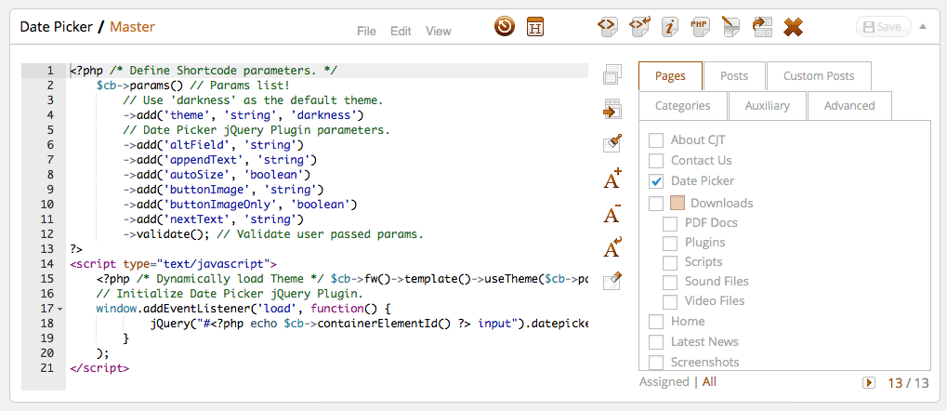Open the View menu

point(439,31)
